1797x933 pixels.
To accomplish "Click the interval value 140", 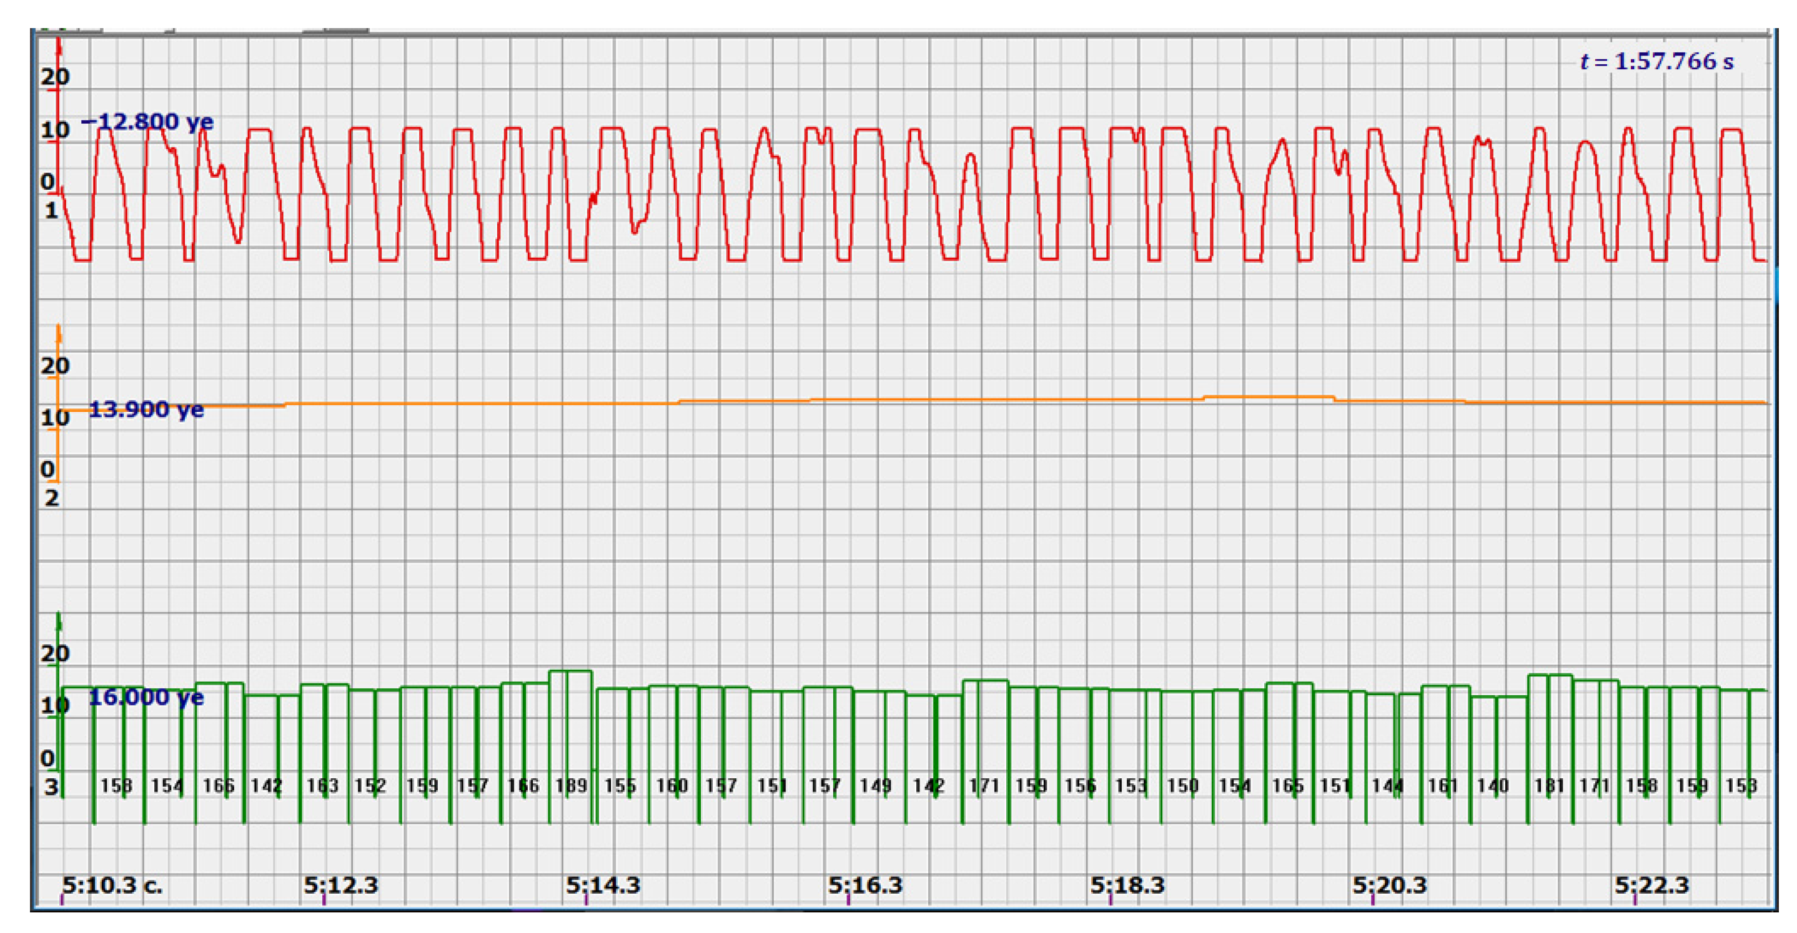I will [1493, 786].
